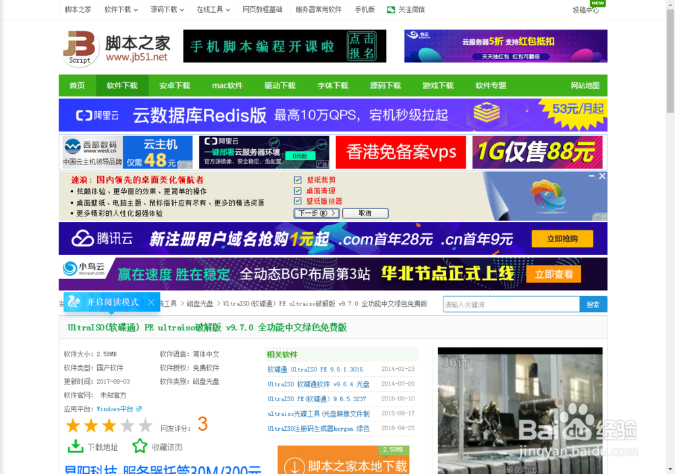Open the 手机版 link
This screenshot has width=675, height=474.
tap(364, 9)
